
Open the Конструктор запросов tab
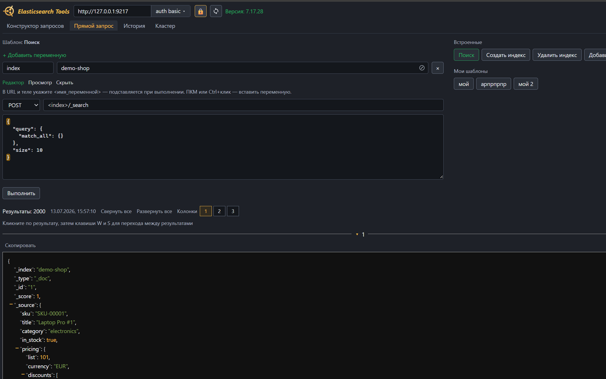(36, 26)
